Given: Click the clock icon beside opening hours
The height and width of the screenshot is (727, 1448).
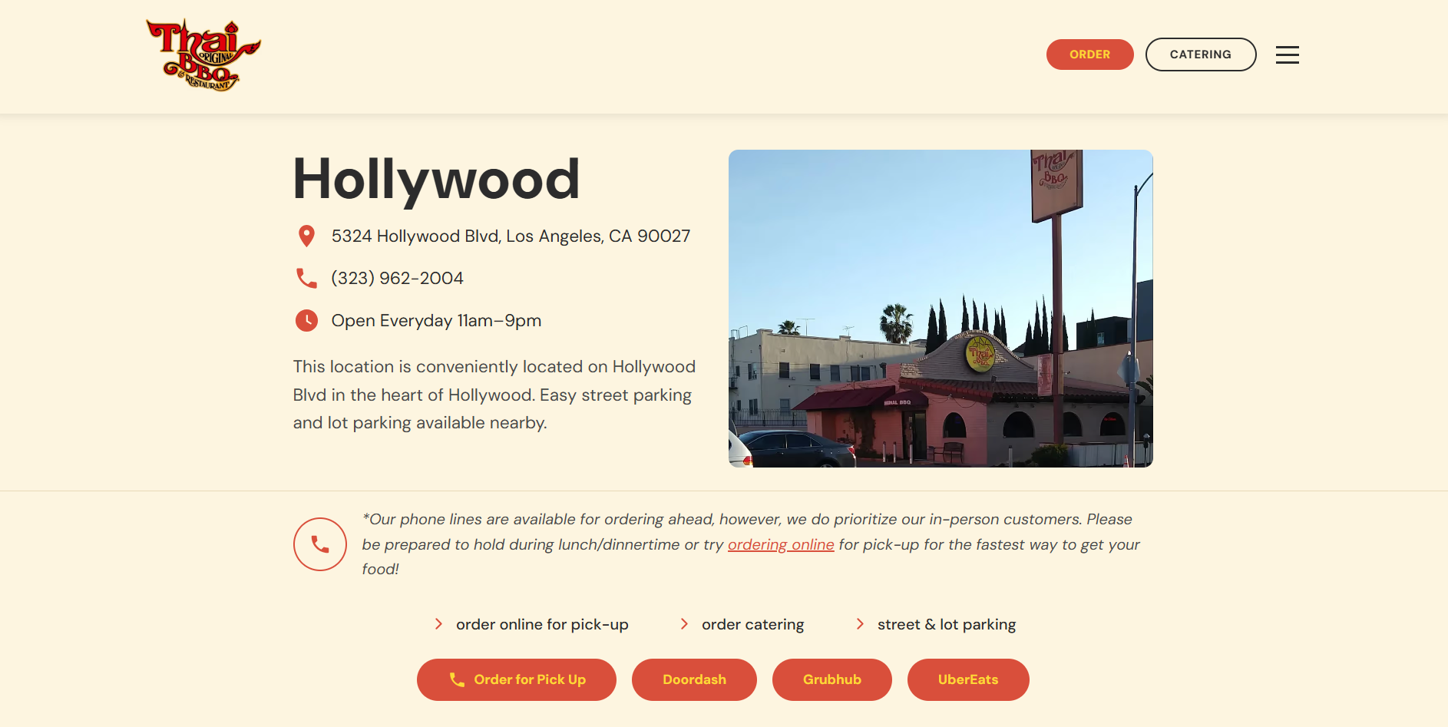Looking at the screenshot, I should click(306, 320).
